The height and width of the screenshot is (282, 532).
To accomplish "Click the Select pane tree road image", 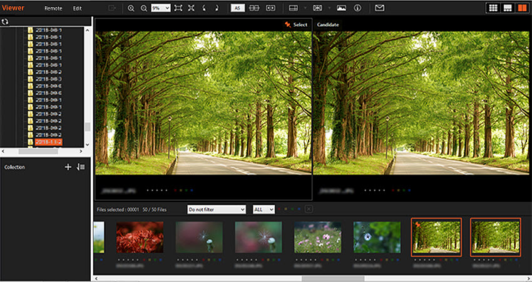I will coord(203,103).
